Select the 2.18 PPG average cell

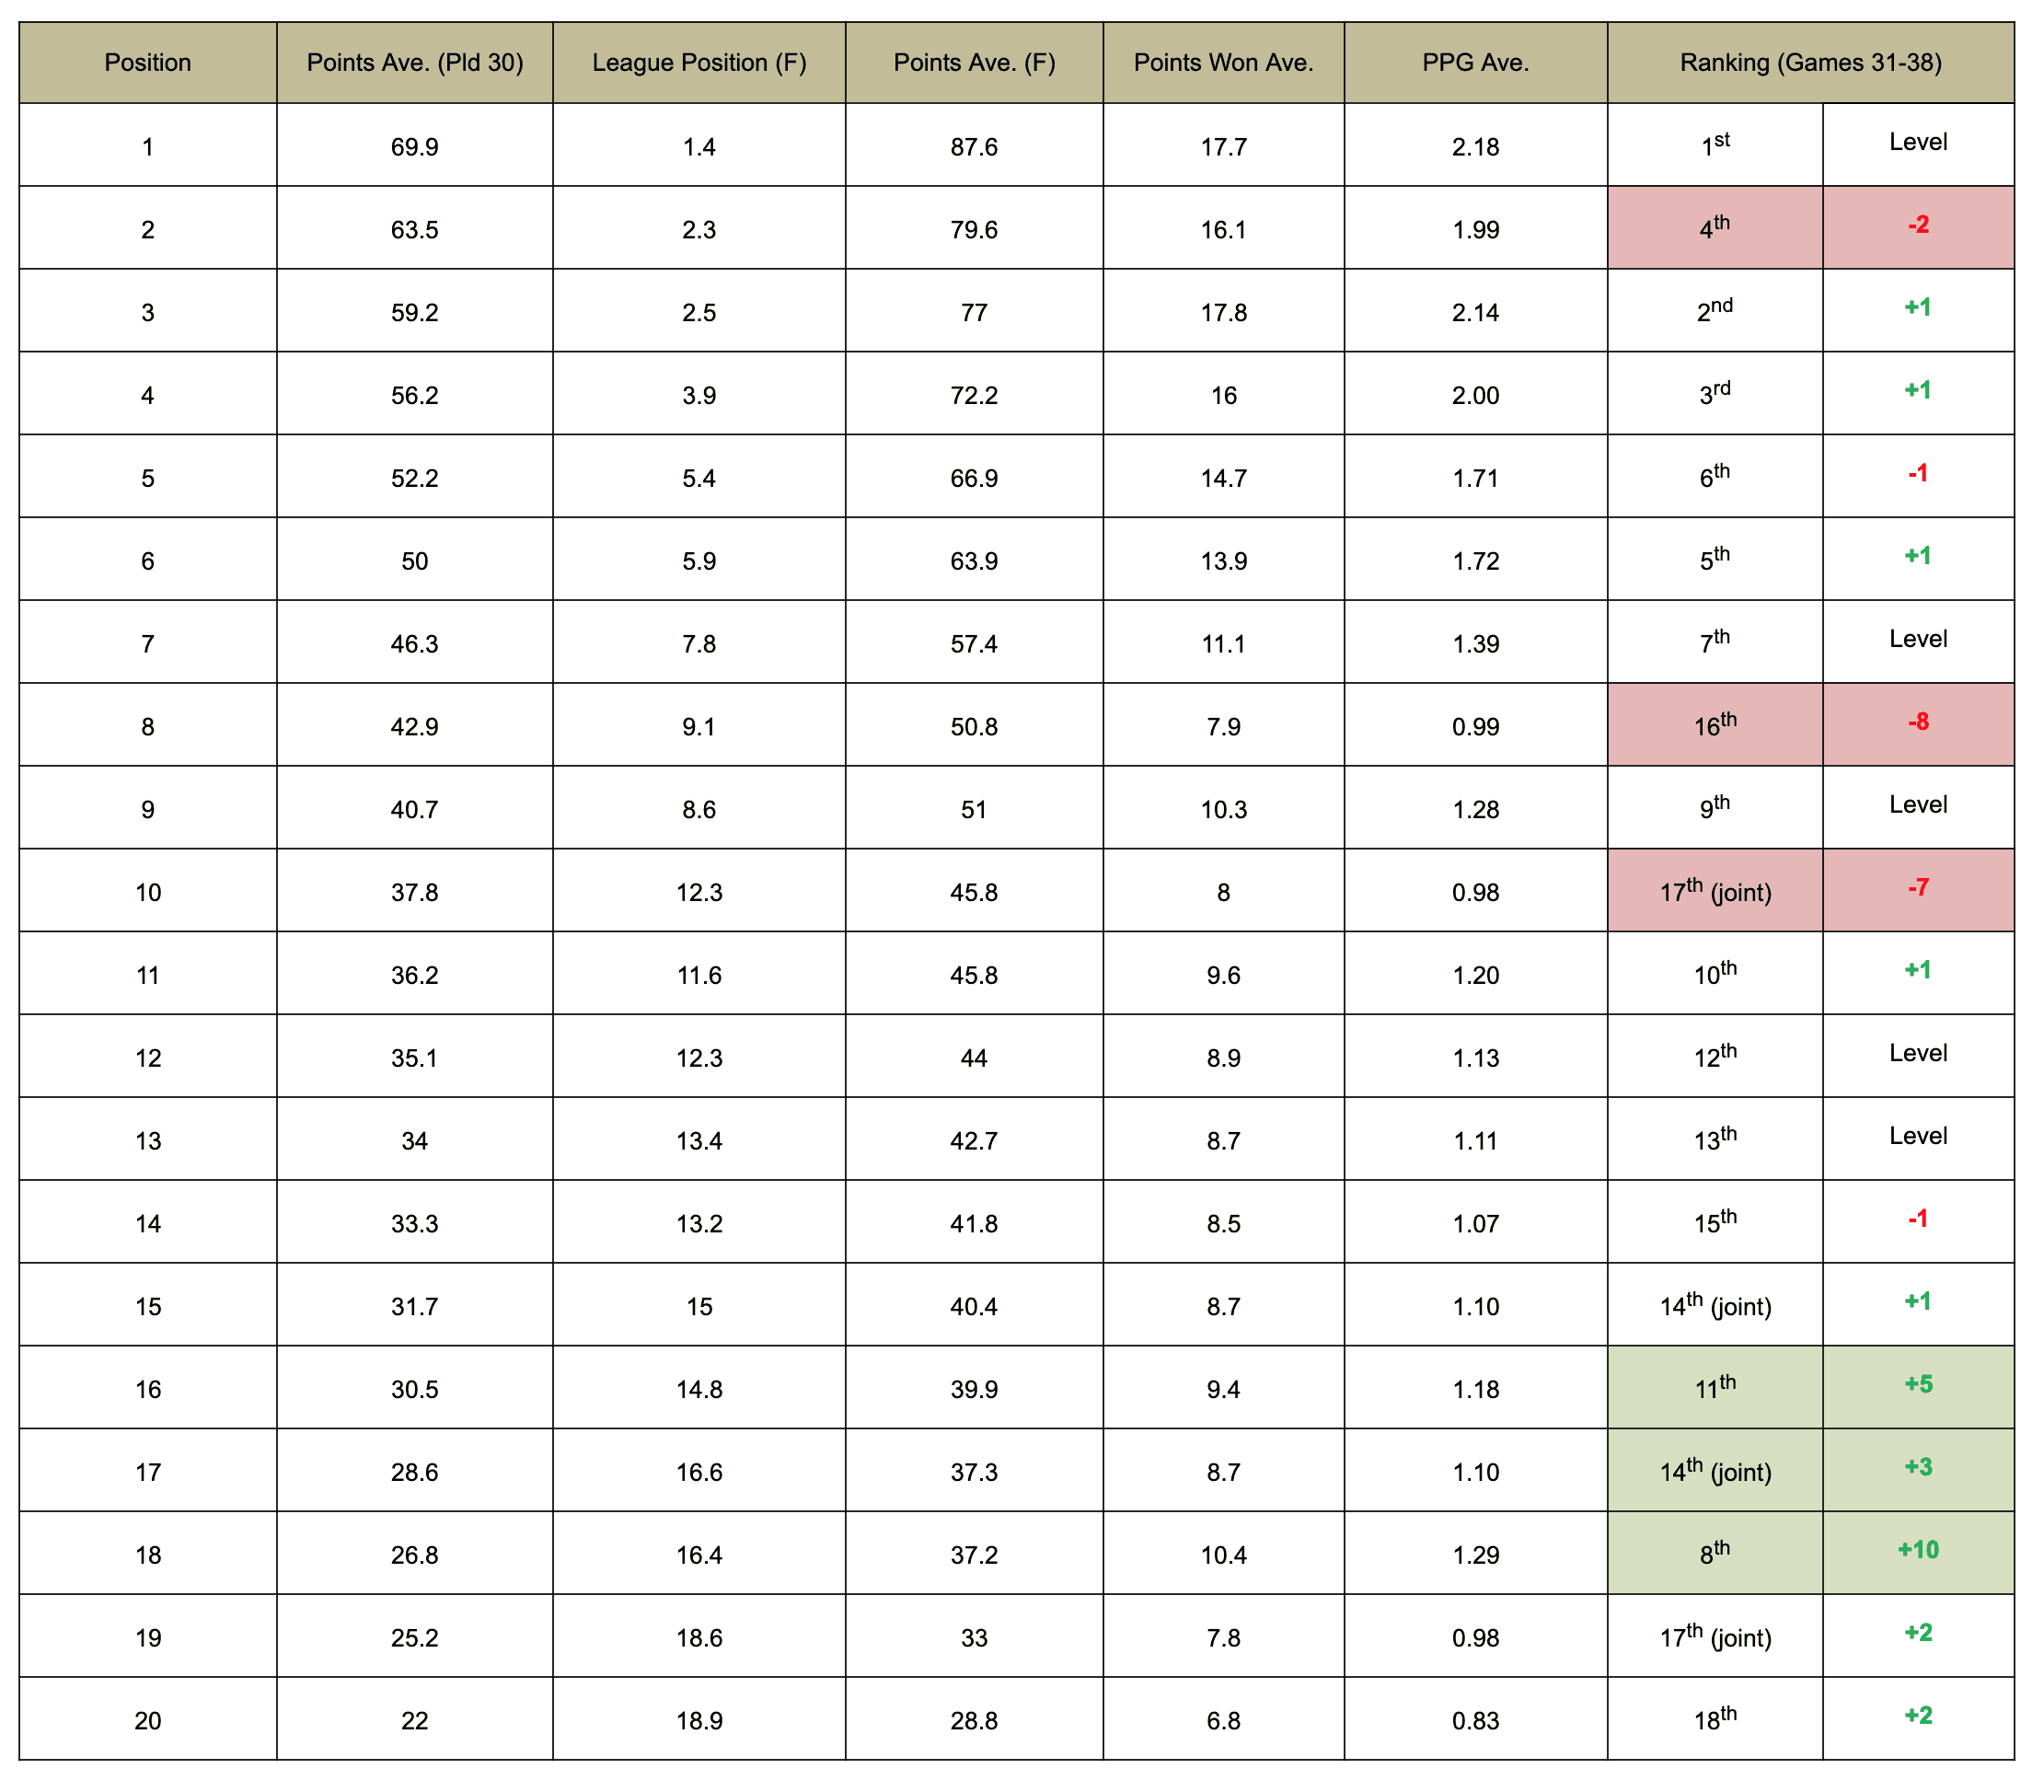[x=1476, y=146]
